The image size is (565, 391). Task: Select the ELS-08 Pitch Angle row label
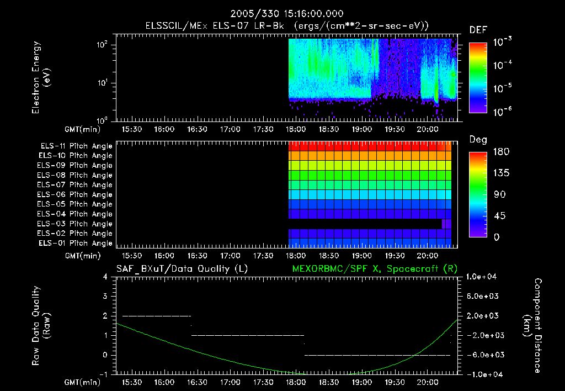(x=75, y=175)
